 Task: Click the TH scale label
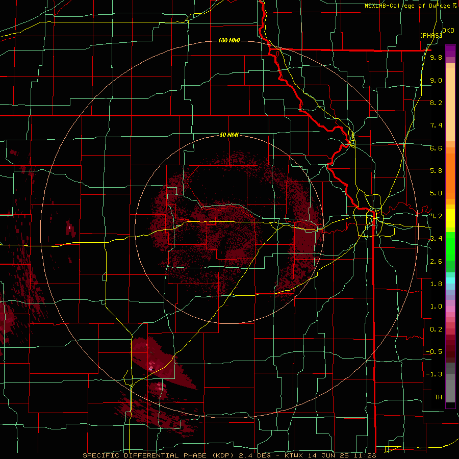tap(438, 397)
